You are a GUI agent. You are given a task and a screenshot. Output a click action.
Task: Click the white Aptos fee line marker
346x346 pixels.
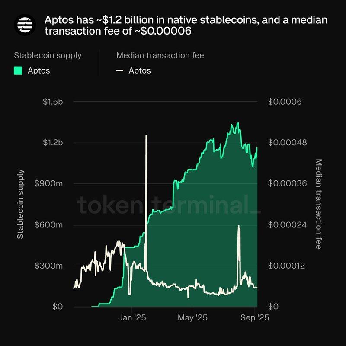point(120,70)
